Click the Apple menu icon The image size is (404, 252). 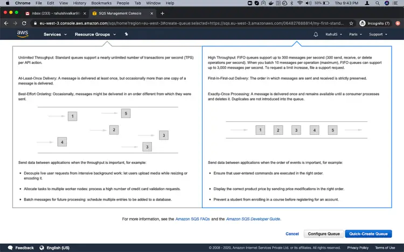coord(8,3)
